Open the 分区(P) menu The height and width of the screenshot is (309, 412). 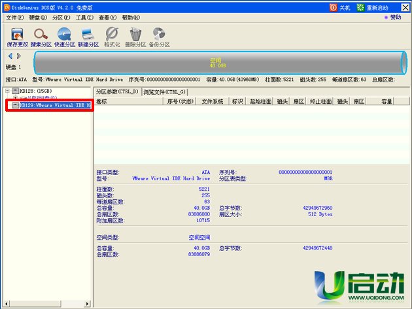click(61, 18)
